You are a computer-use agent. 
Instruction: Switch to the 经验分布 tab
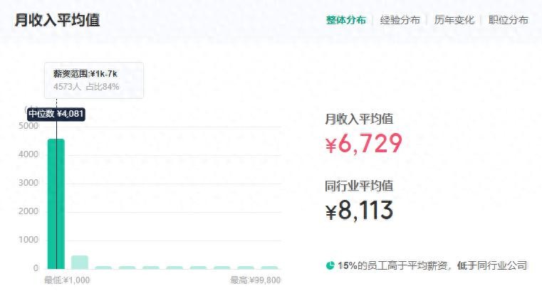[x=400, y=20]
